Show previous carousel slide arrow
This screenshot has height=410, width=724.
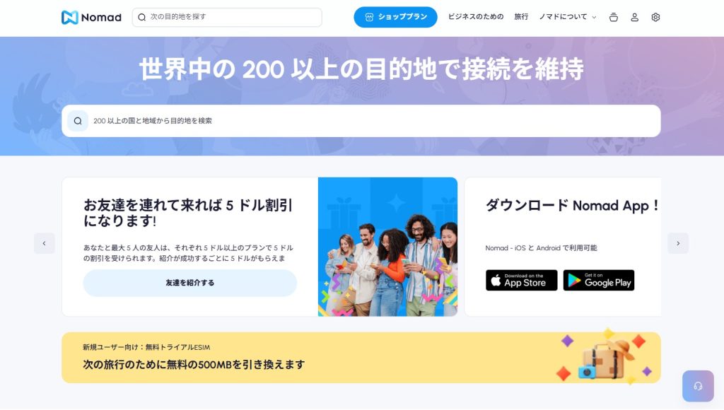(45, 243)
